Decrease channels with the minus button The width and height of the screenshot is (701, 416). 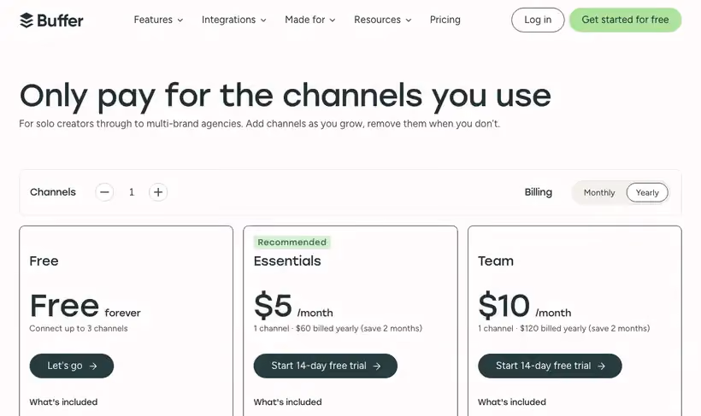(104, 192)
